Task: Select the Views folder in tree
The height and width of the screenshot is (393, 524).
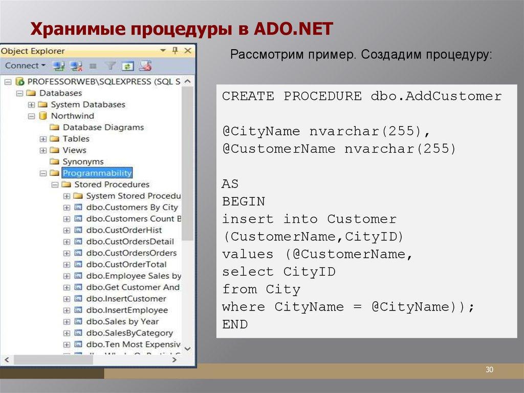Action: pyautogui.click(x=74, y=150)
